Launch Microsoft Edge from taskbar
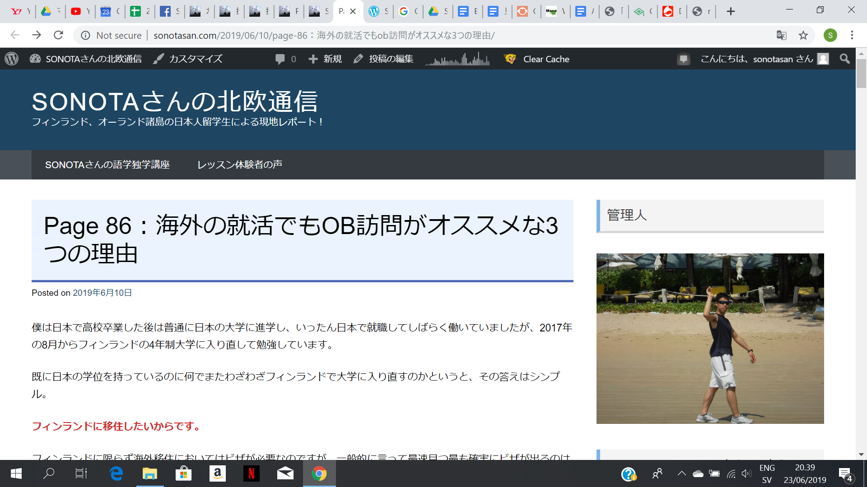867x487 pixels. point(116,473)
